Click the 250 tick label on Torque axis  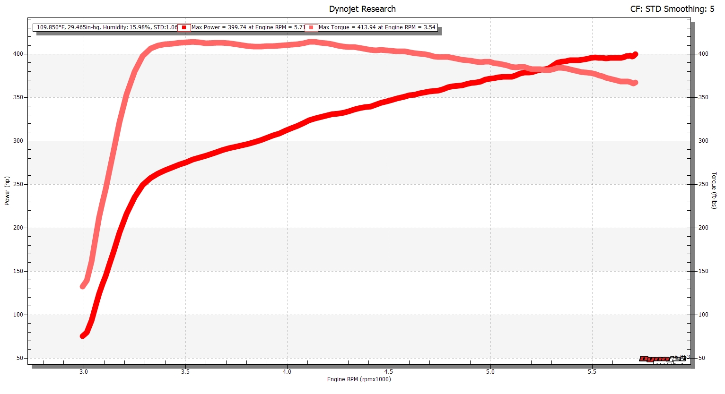(x=703, y=184)
